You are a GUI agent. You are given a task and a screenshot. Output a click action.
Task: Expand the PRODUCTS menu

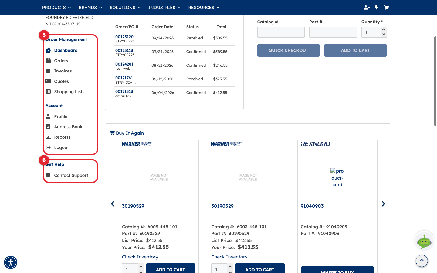(x=56, y=8)
